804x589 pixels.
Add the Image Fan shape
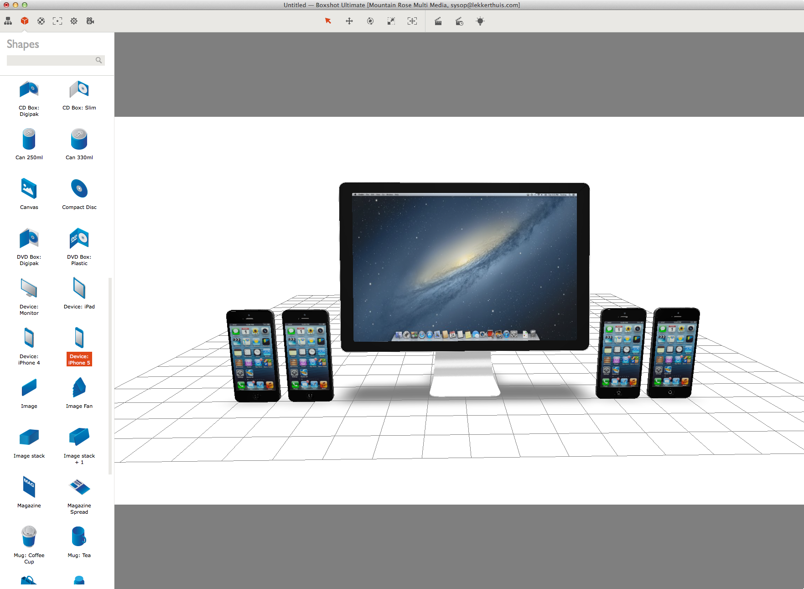pyautogui.click(x=79, y=393)
